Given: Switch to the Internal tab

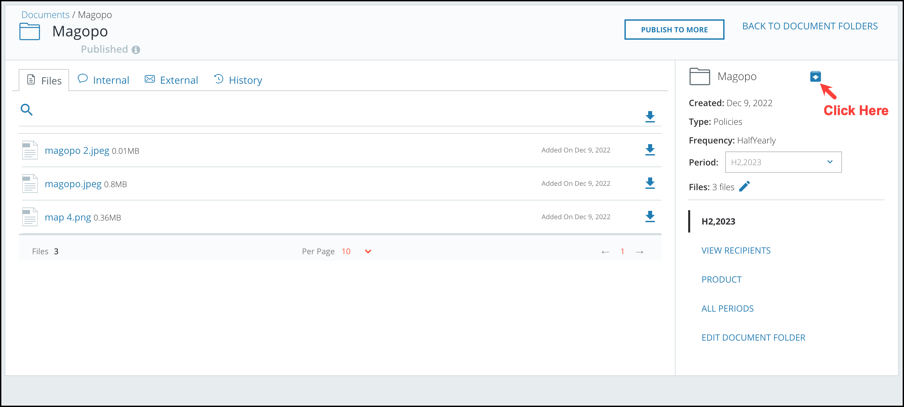Looking at the screenshot, I should [x=103, y=80].
